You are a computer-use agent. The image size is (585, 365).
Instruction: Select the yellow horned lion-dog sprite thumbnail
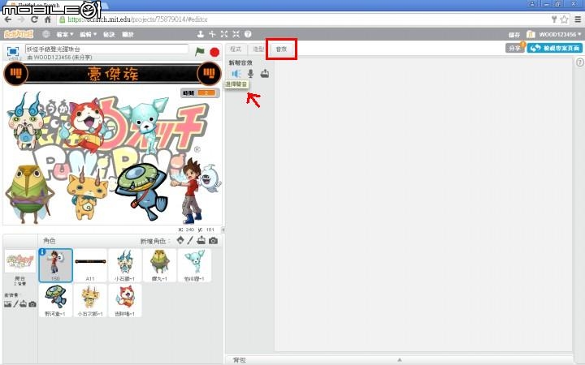coord(90,301)
